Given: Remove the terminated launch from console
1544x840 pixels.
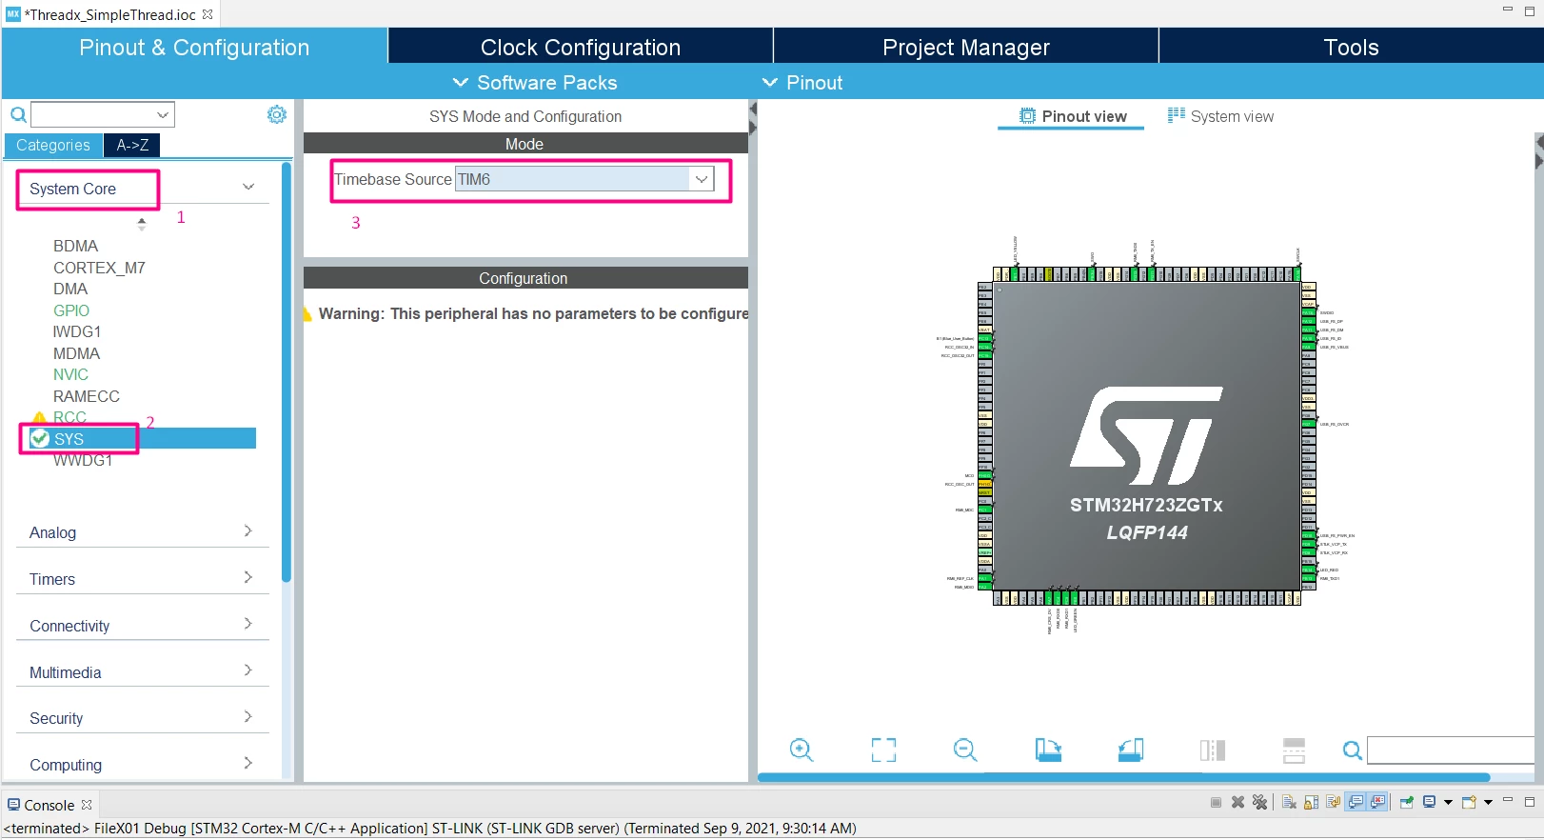Looking at the screenshot, I should (1237, 802).
